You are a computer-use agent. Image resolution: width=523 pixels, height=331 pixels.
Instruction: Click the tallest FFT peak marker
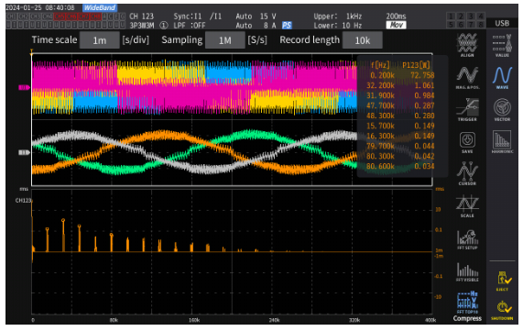[63, 220]
